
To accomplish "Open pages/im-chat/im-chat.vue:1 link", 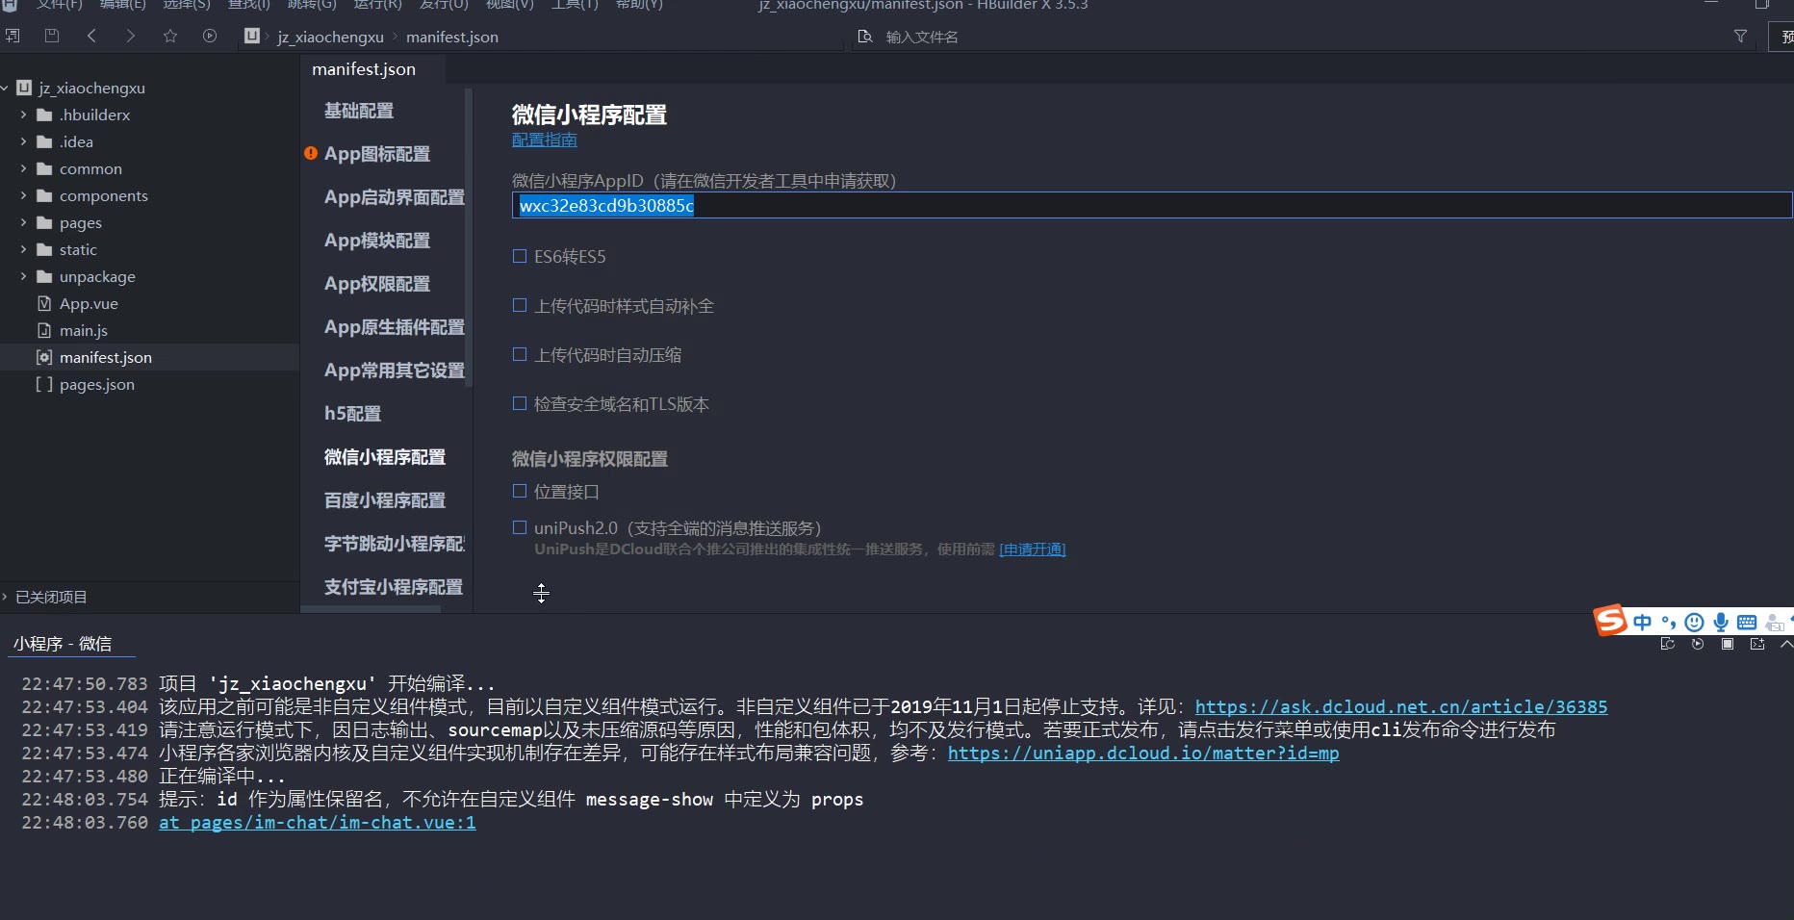I will [318, 822].
